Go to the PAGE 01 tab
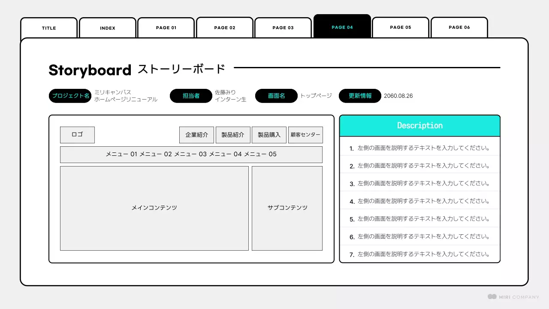549x309 pixels. [166, 27]
